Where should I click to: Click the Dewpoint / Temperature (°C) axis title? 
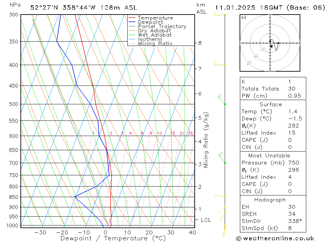(113, 238)
